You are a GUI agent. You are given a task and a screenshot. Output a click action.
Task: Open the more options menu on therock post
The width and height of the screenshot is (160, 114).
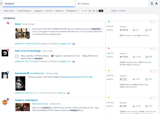(x=155, y=22)
